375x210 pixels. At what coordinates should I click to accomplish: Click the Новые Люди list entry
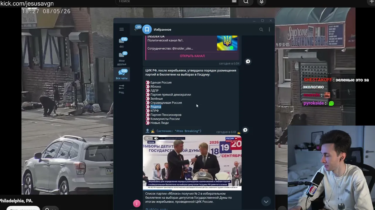tap(159, 123)
